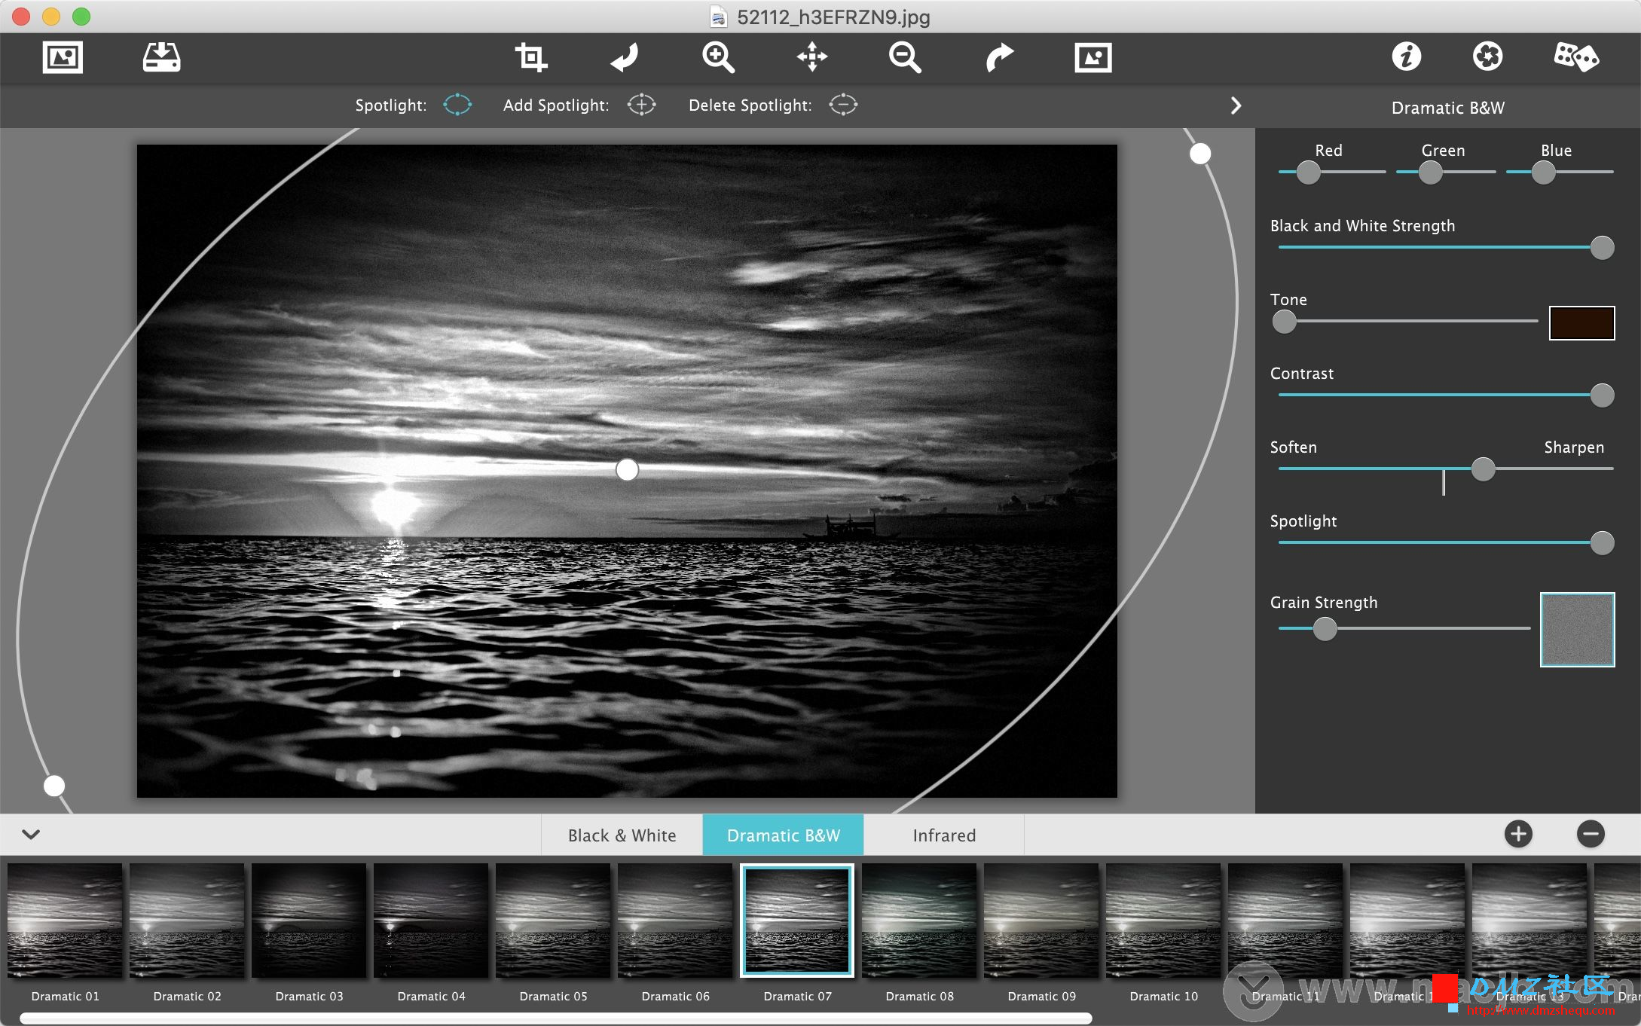This screenshot has height=1026, width=1641.
Task: Click the spotlight center handle on image
Action: (x=627, y=469)
